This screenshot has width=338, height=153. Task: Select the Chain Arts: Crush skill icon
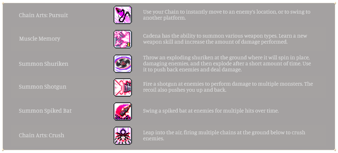[x=123, y=136]
